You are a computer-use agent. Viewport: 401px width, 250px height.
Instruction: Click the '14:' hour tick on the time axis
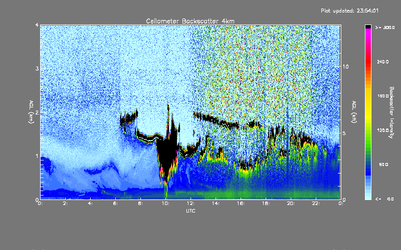(x=216, y=203)
